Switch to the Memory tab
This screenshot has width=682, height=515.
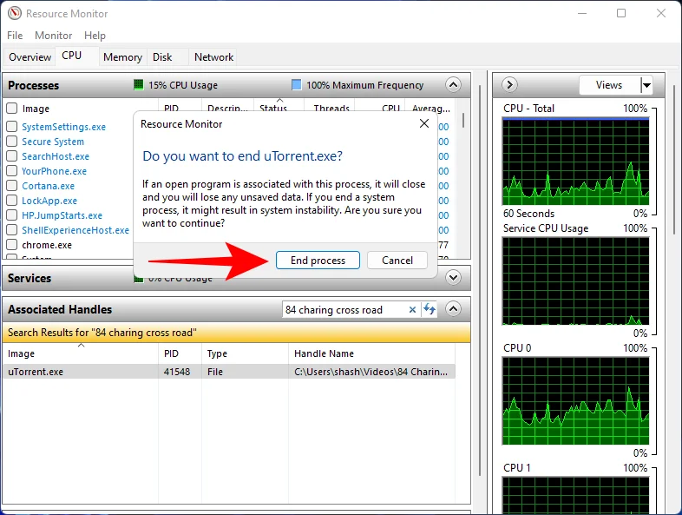pos(122,57)
